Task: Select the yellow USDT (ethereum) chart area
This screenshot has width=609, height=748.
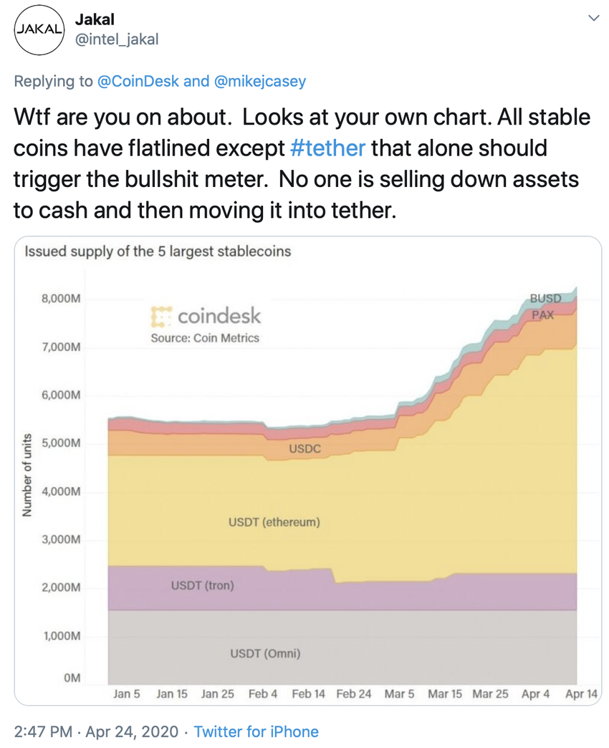Action: coord(274,522)
